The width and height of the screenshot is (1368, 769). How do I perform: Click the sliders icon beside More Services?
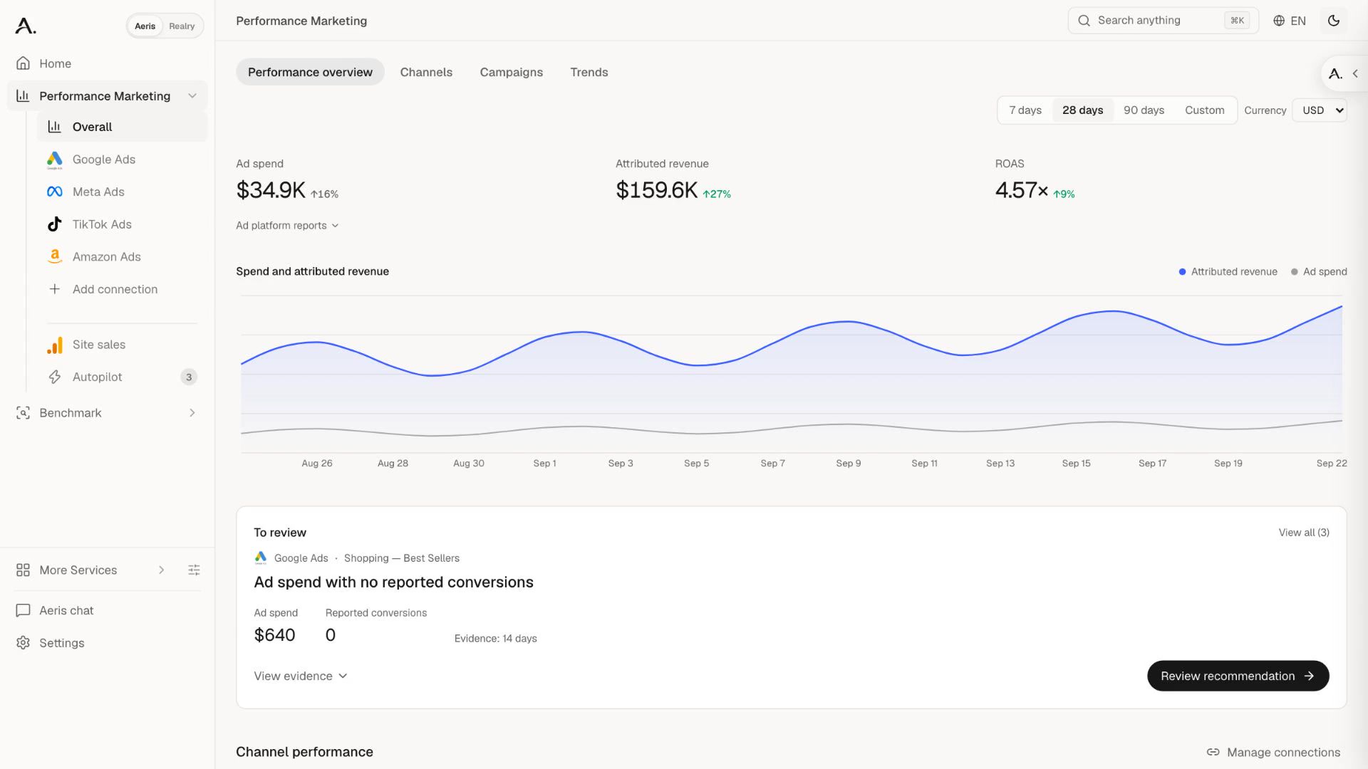[x=194, y=570]
